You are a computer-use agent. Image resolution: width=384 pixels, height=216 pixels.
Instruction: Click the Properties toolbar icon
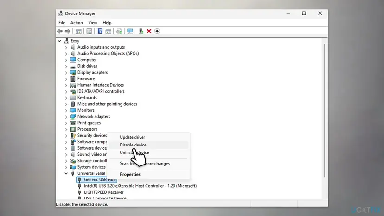[x=89, y=31]
